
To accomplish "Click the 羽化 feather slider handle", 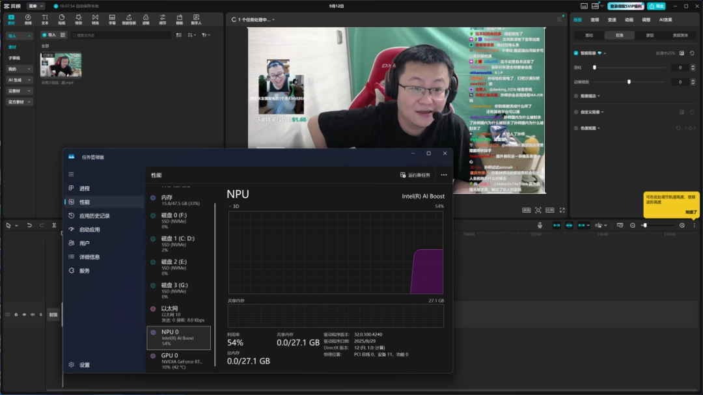I will point(594,67).
